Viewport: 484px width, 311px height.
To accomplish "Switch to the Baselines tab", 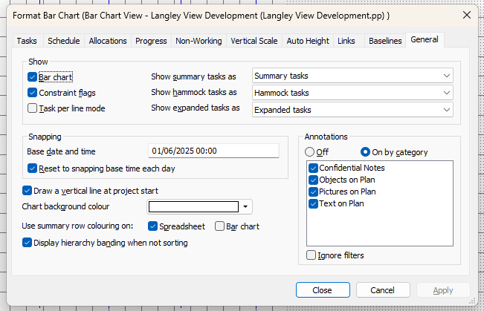I will (x=385, y=41).
